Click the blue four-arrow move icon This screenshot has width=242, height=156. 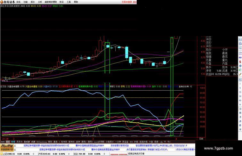(240, 66)
